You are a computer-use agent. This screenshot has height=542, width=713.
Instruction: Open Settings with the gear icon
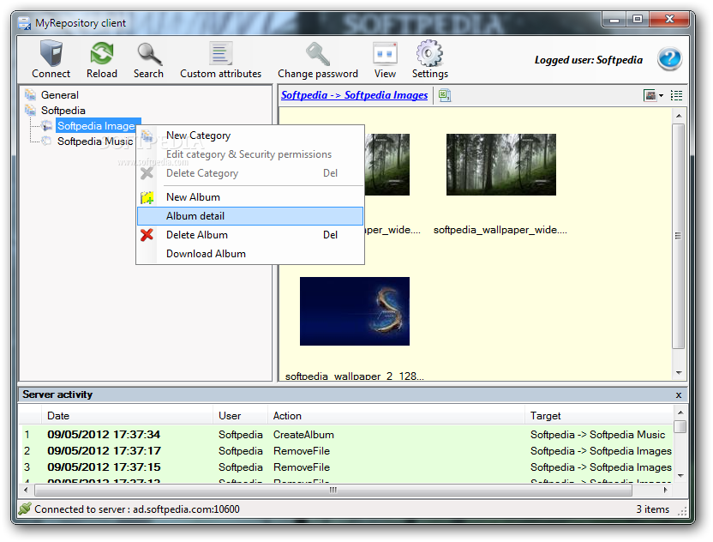click(429, 53)
